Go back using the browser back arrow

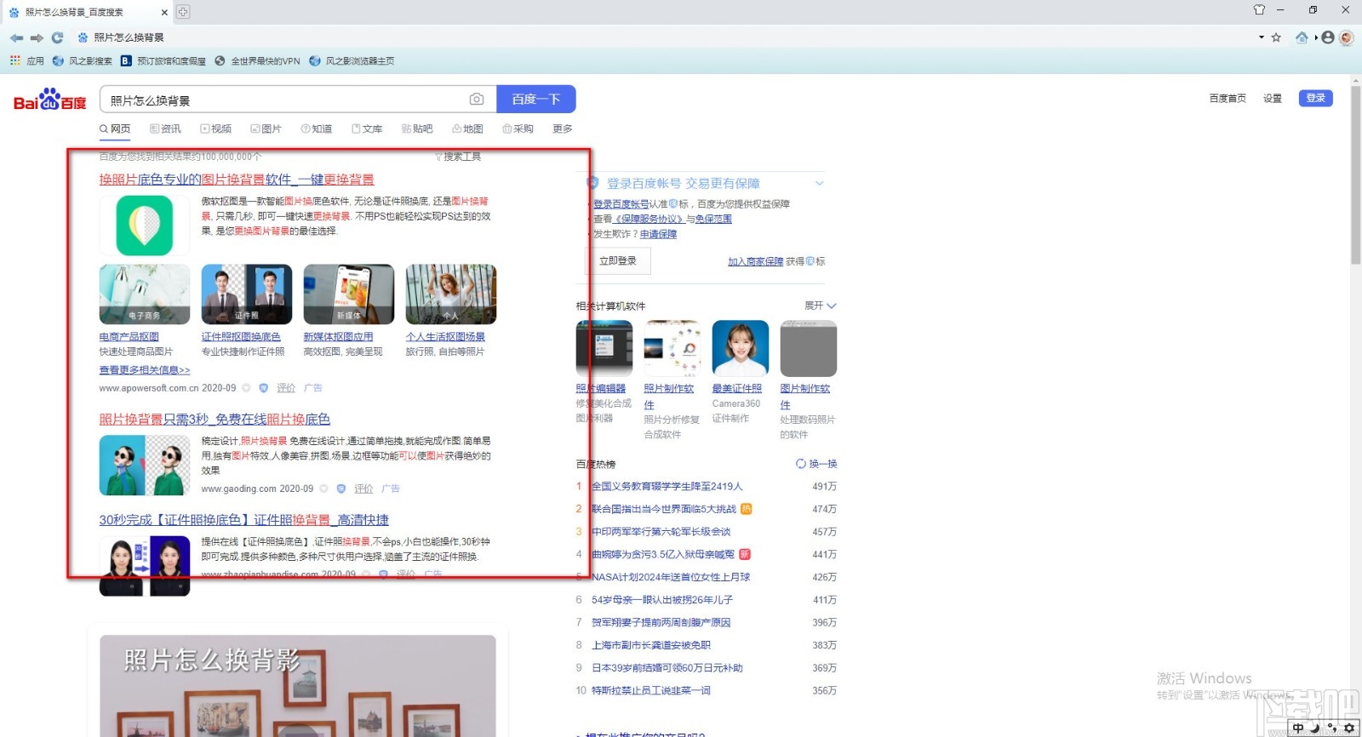point(16,37)
